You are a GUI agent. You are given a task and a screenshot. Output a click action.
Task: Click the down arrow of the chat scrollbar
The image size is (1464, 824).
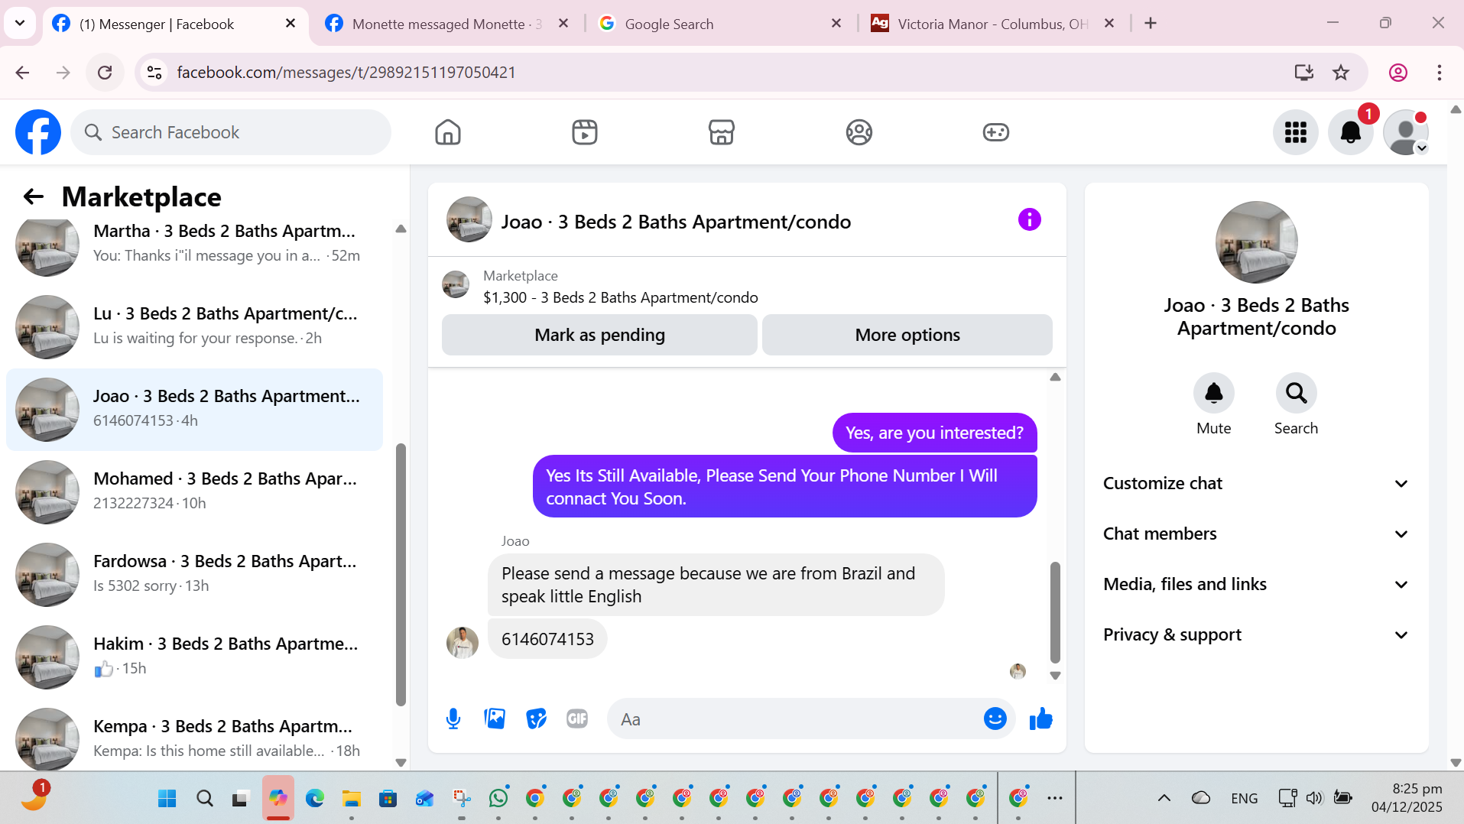1055,676
